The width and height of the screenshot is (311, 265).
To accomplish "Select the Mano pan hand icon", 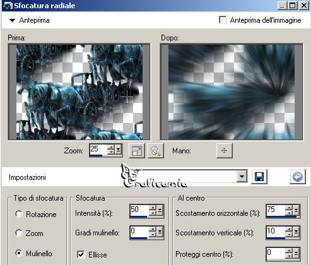I will [225, 151].
